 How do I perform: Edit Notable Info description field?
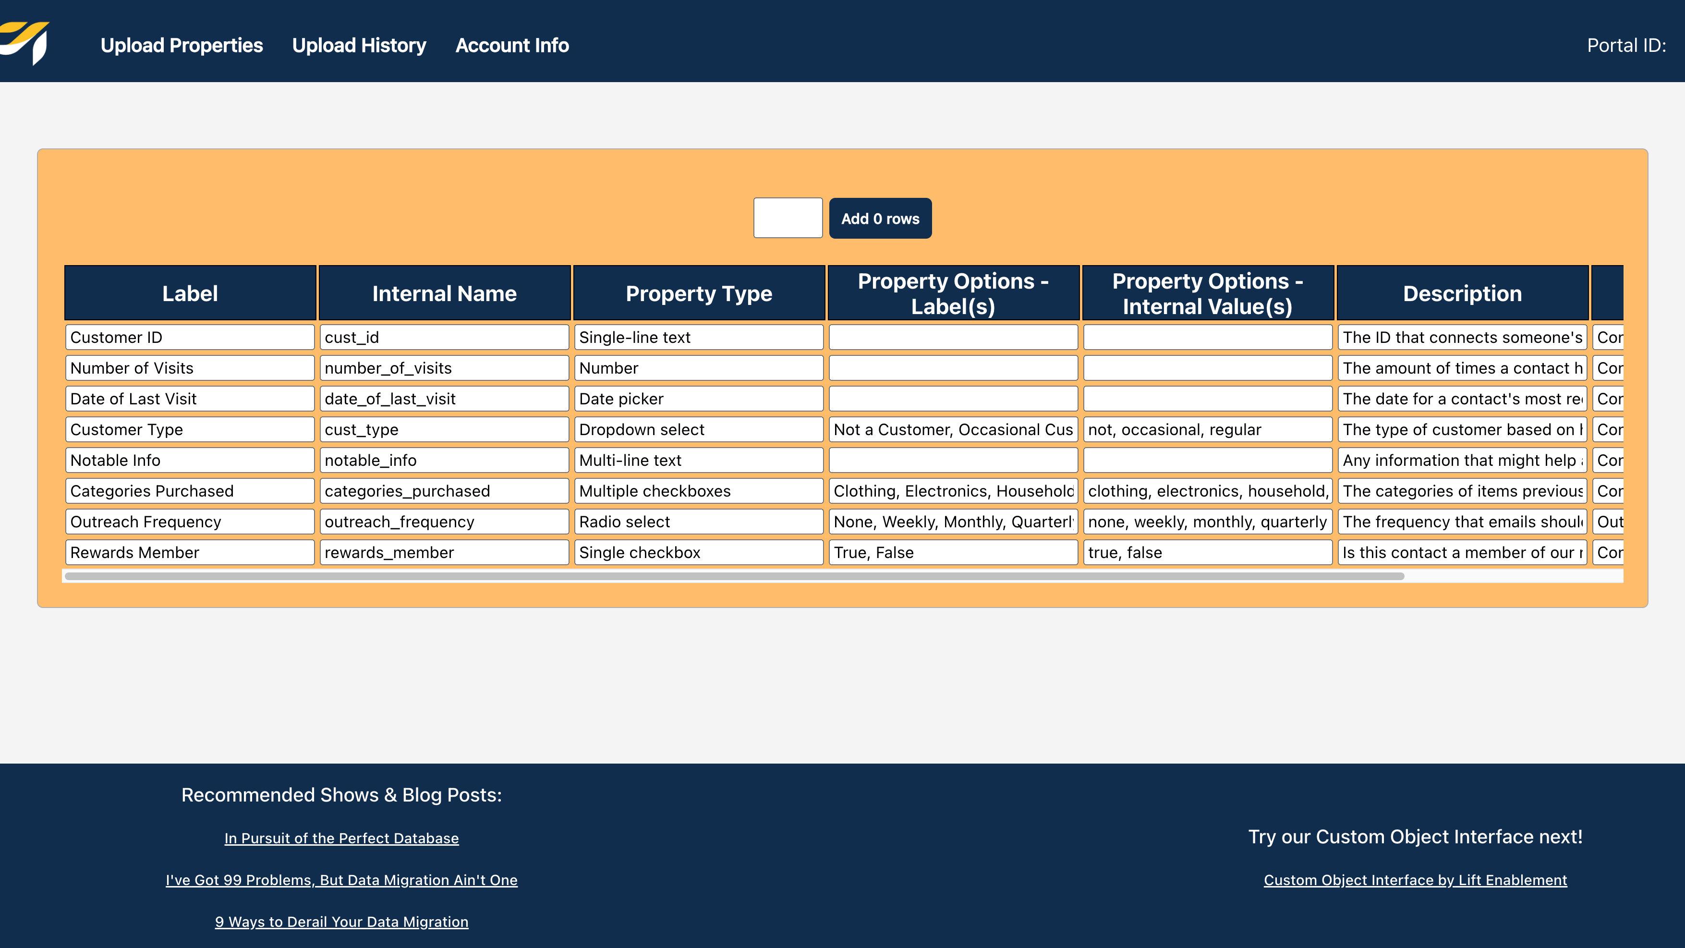(1462, 461)
